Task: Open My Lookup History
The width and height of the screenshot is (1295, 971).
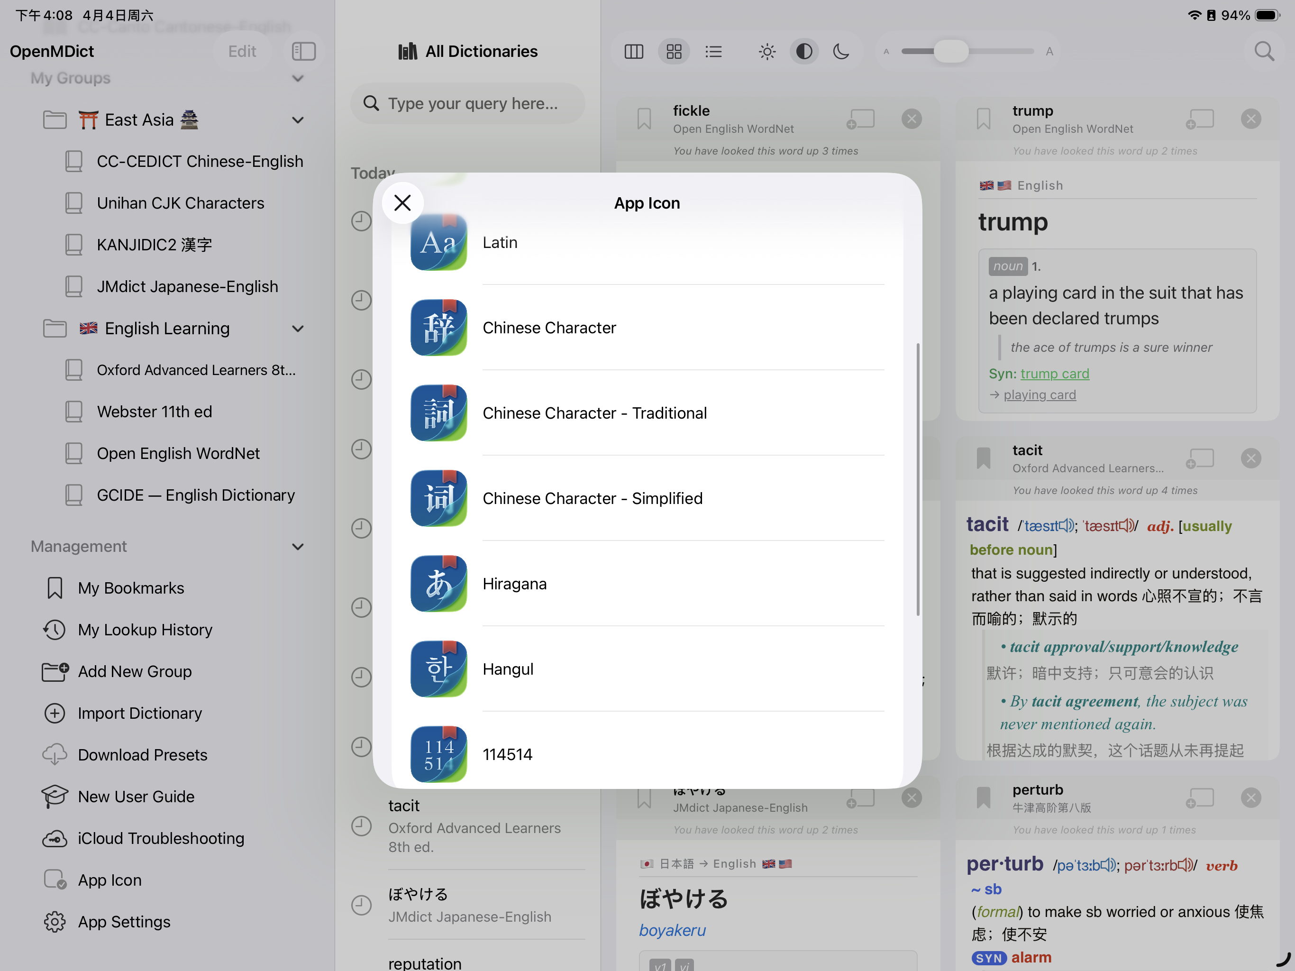Action: [145, 630]
